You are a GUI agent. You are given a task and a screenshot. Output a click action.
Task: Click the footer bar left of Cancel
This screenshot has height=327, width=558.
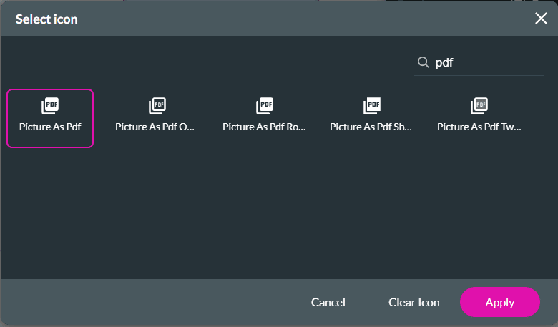pos(143,302)
